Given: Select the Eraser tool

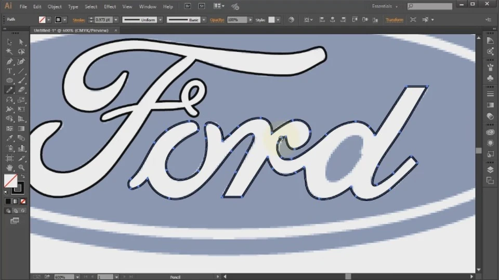Looking at the screenshot, I should (x=21, y=90).
